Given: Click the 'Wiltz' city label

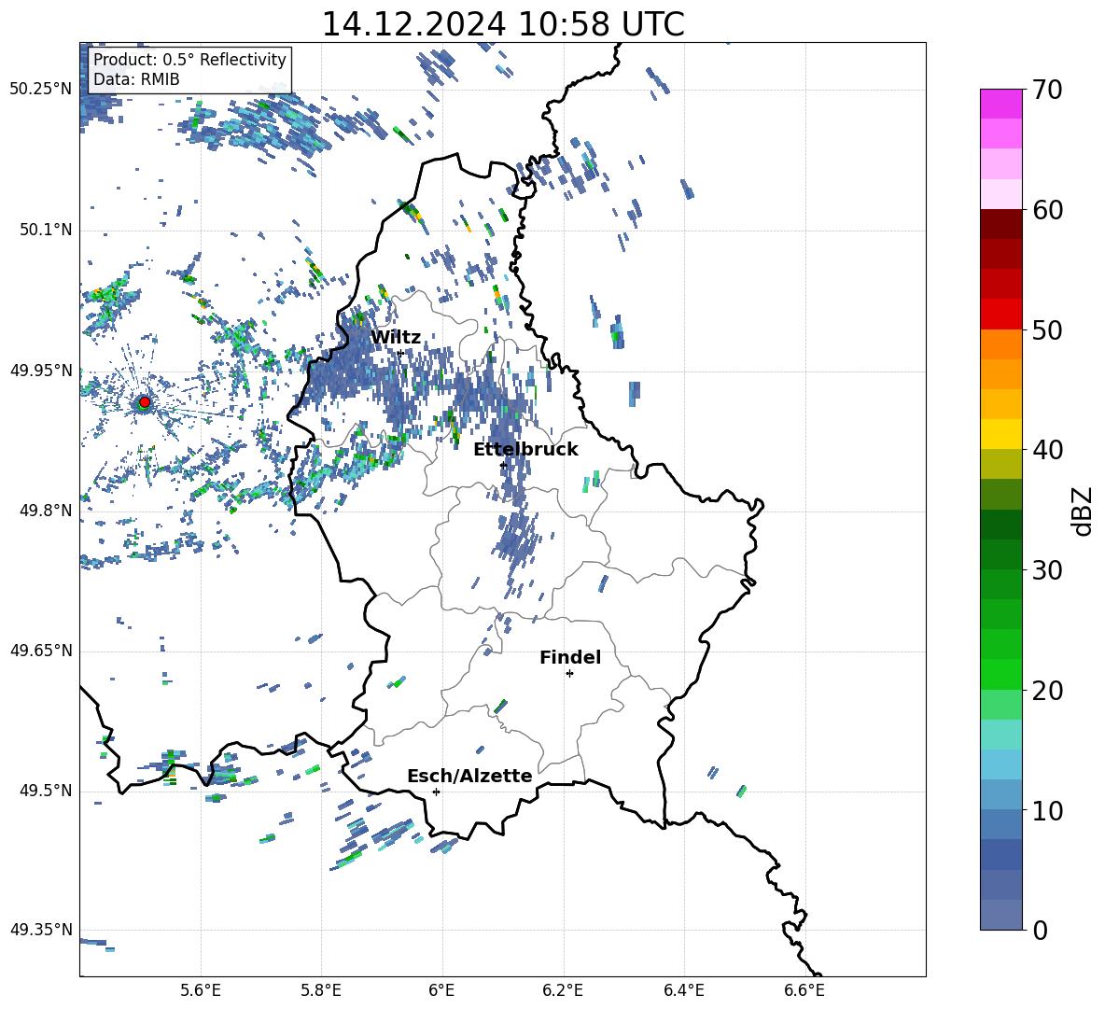Looking at the screenshot, I should [x=396, y=338].
